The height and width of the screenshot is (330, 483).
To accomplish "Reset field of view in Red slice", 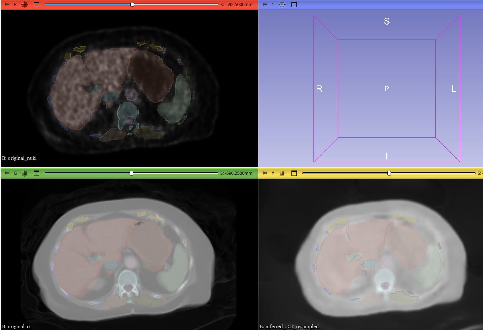I will click(24, 5).
